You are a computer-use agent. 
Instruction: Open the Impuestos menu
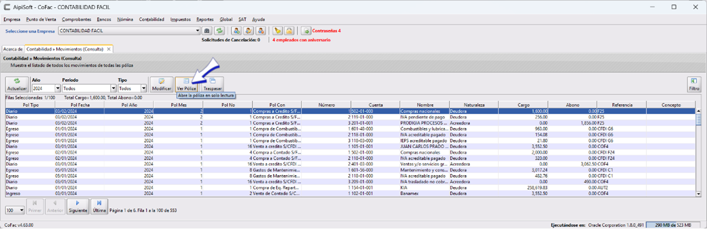(181, 19)
